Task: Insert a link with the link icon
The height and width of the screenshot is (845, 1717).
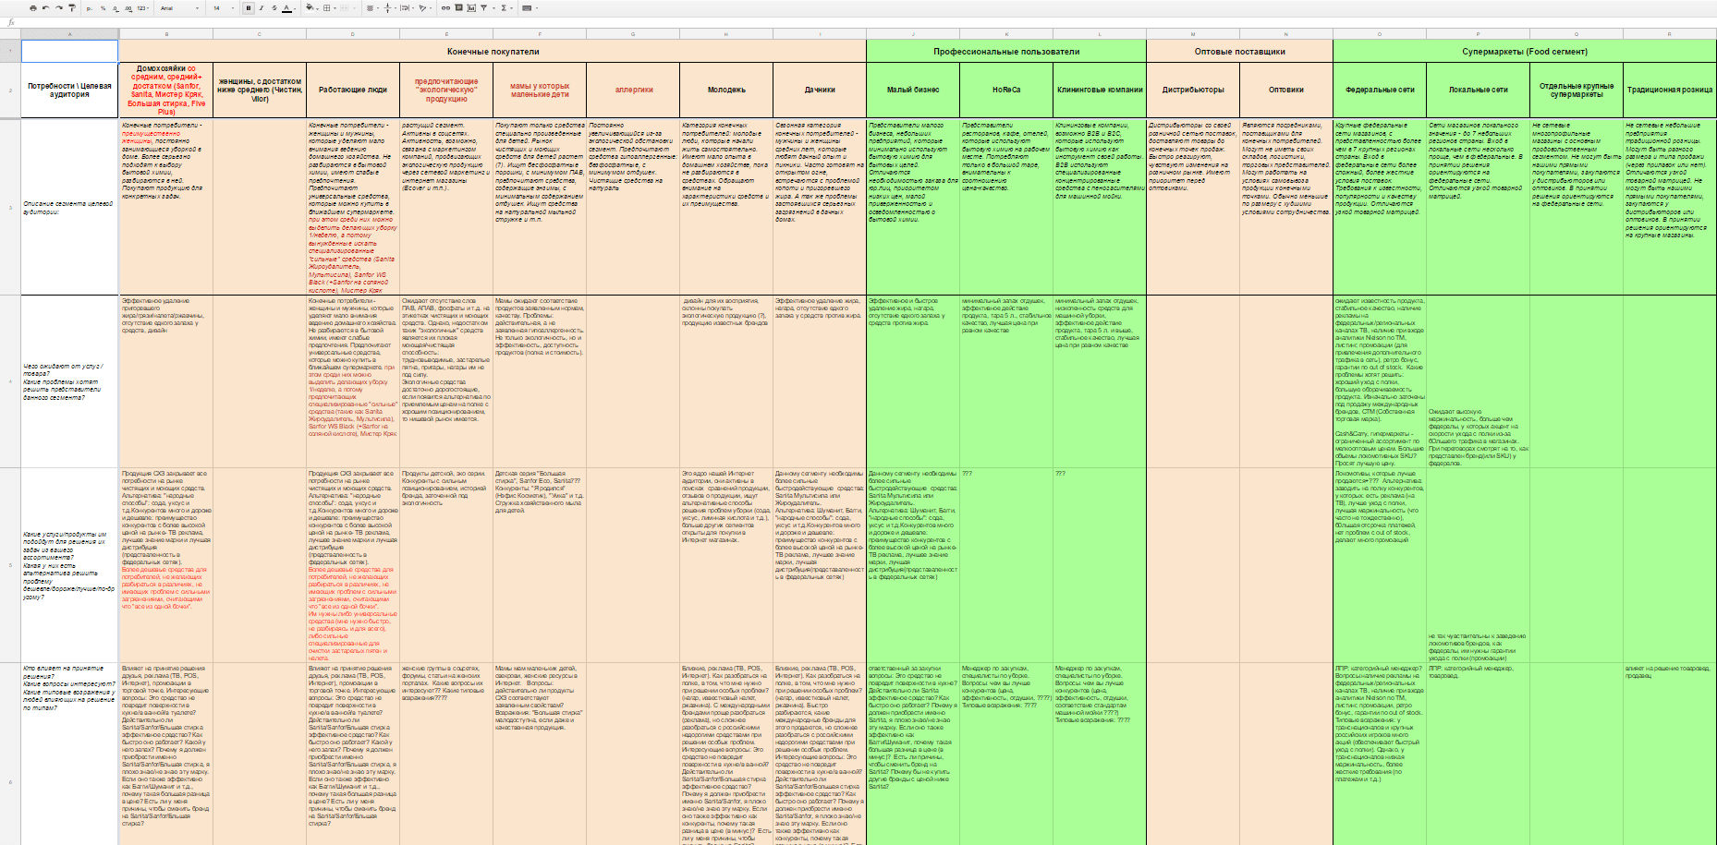Action: [445, 8]
